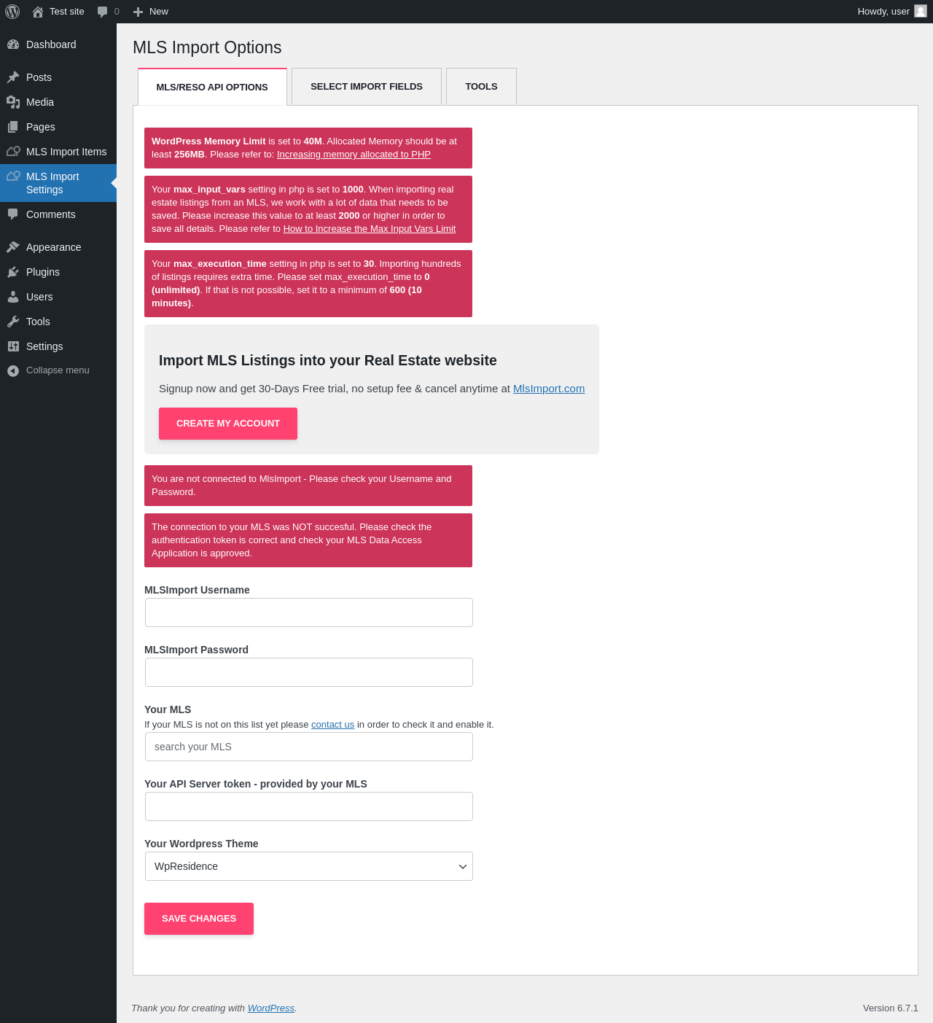
Task: Click SAVE CHANGES button
Action: pos(199,919)
